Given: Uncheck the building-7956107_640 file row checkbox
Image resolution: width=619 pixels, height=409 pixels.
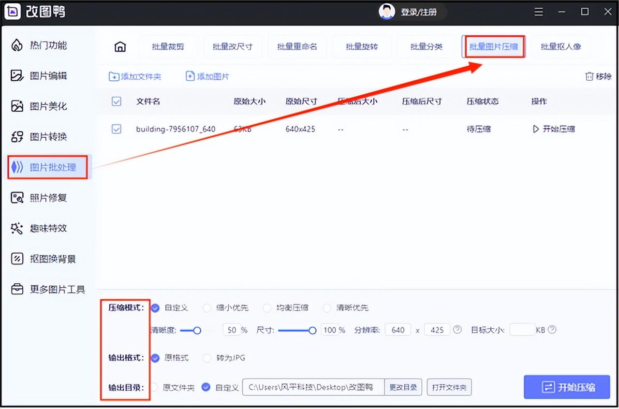Looking at the screenshot, I should click(x=117, y=129).
